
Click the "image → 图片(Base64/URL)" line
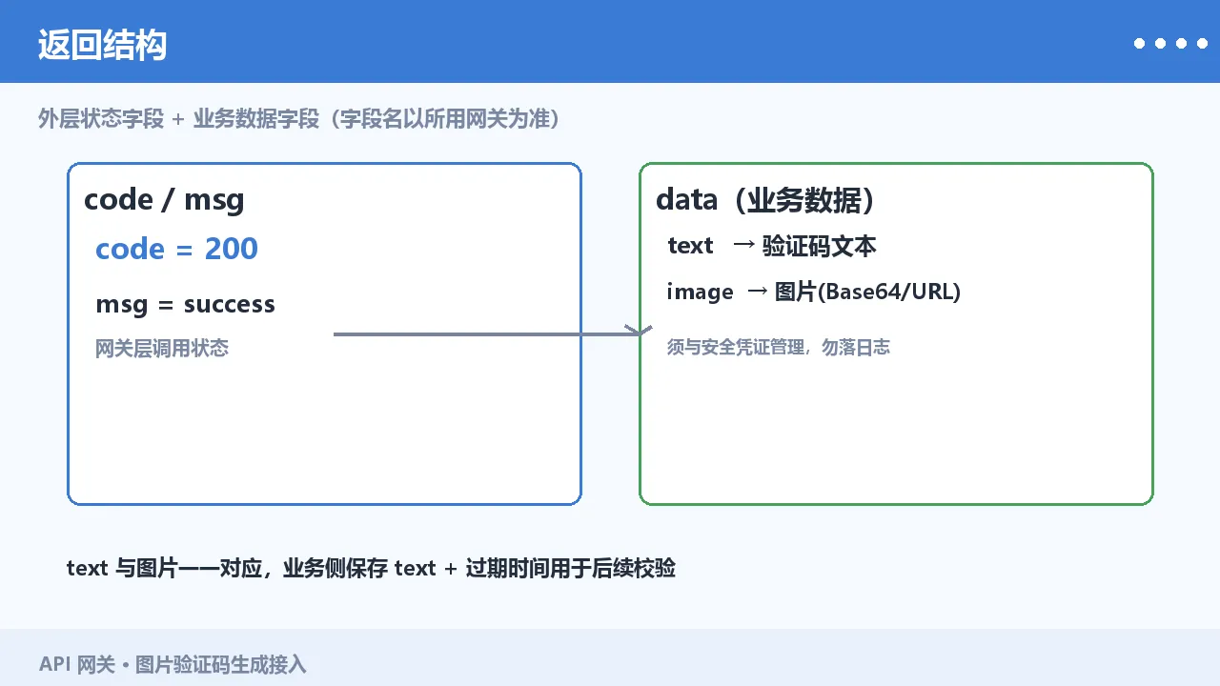click(x=814, y=292)
